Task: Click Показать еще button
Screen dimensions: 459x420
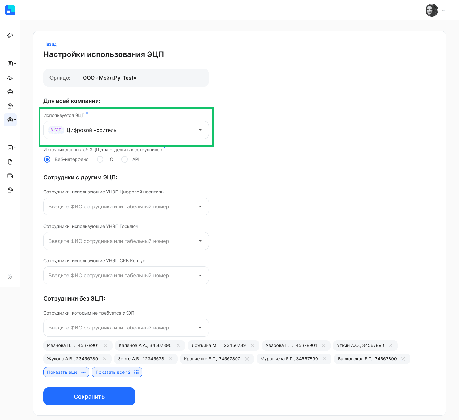Action: (x=66, y=372)
